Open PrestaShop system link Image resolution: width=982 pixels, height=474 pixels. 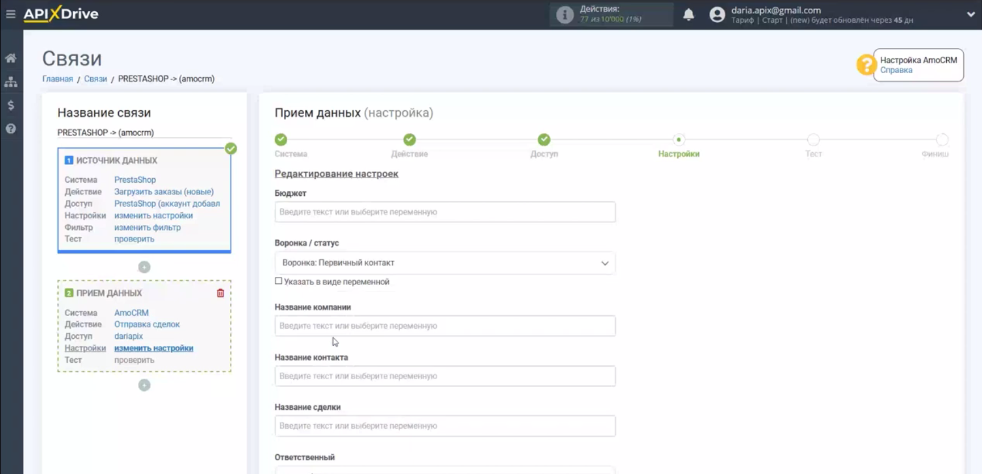pos(135,180)
